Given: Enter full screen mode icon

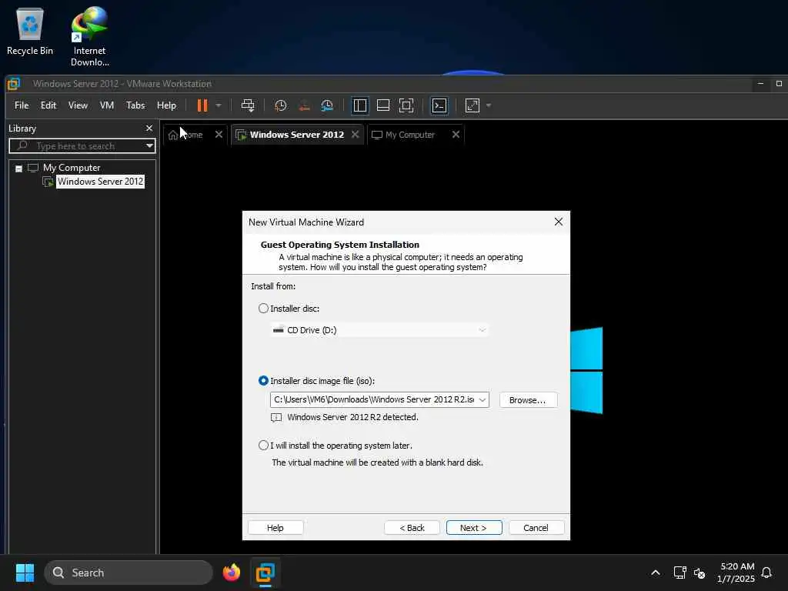Looking at the screenshot, I should point(406,105).
